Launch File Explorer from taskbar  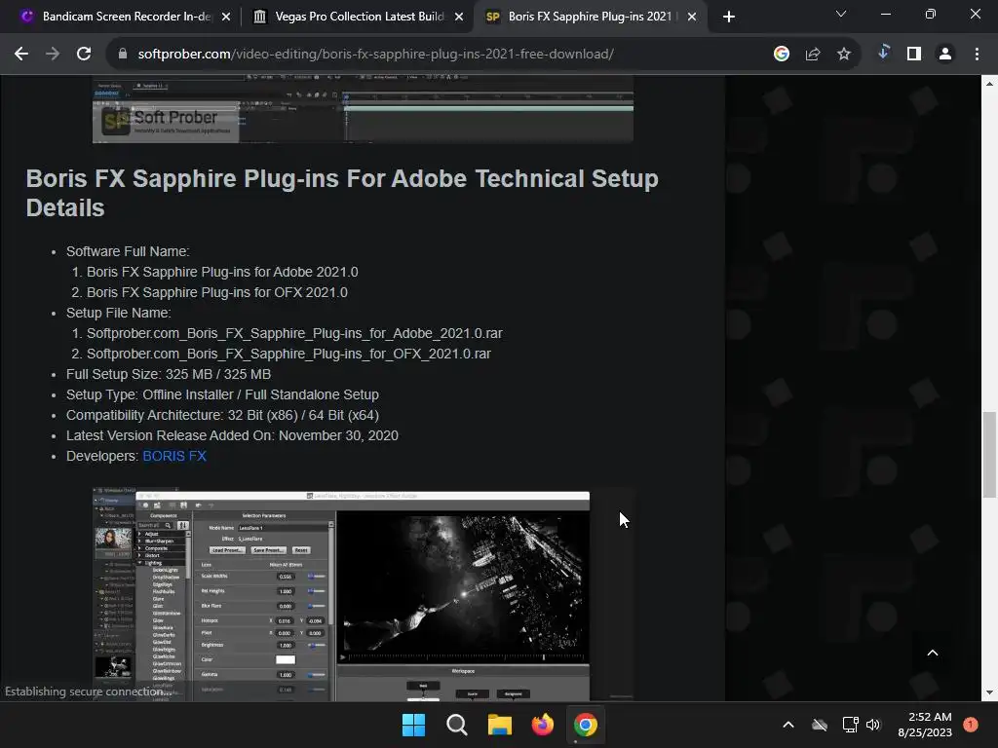tap(500, 725)
